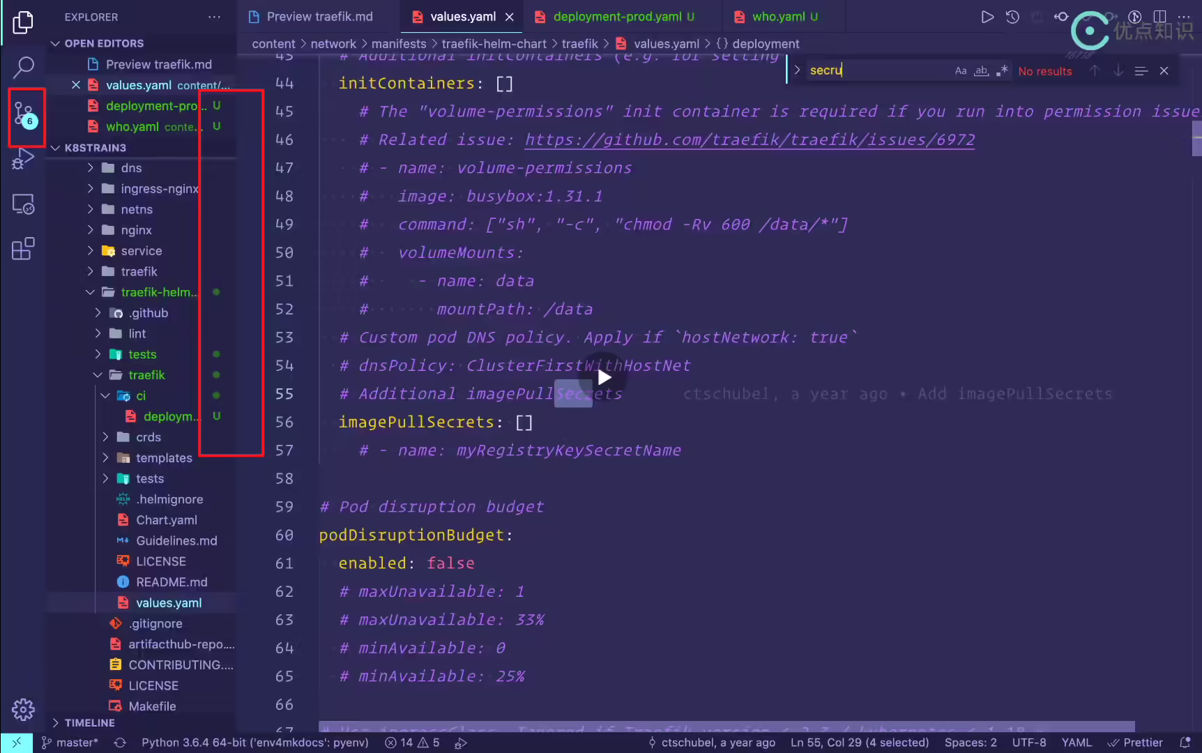This screenshot has width=1202, height=753.
Task: Open errors and warnings count in status bar
Action: tap(412, 743)
